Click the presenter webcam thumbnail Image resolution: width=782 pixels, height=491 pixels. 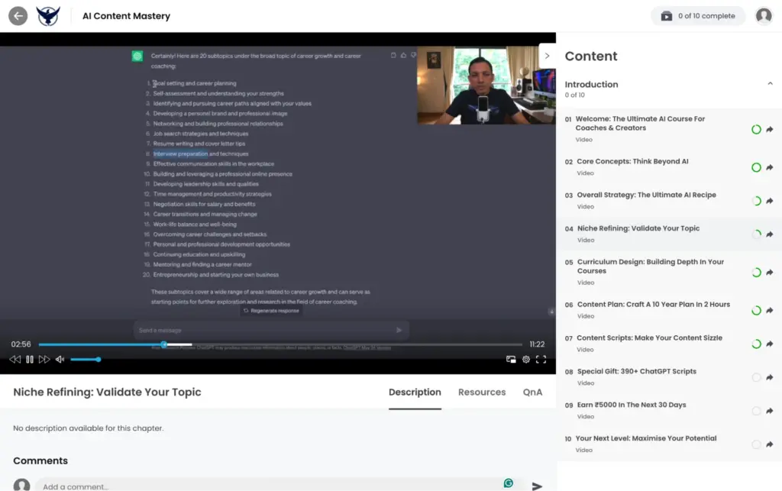coord(486,86)
